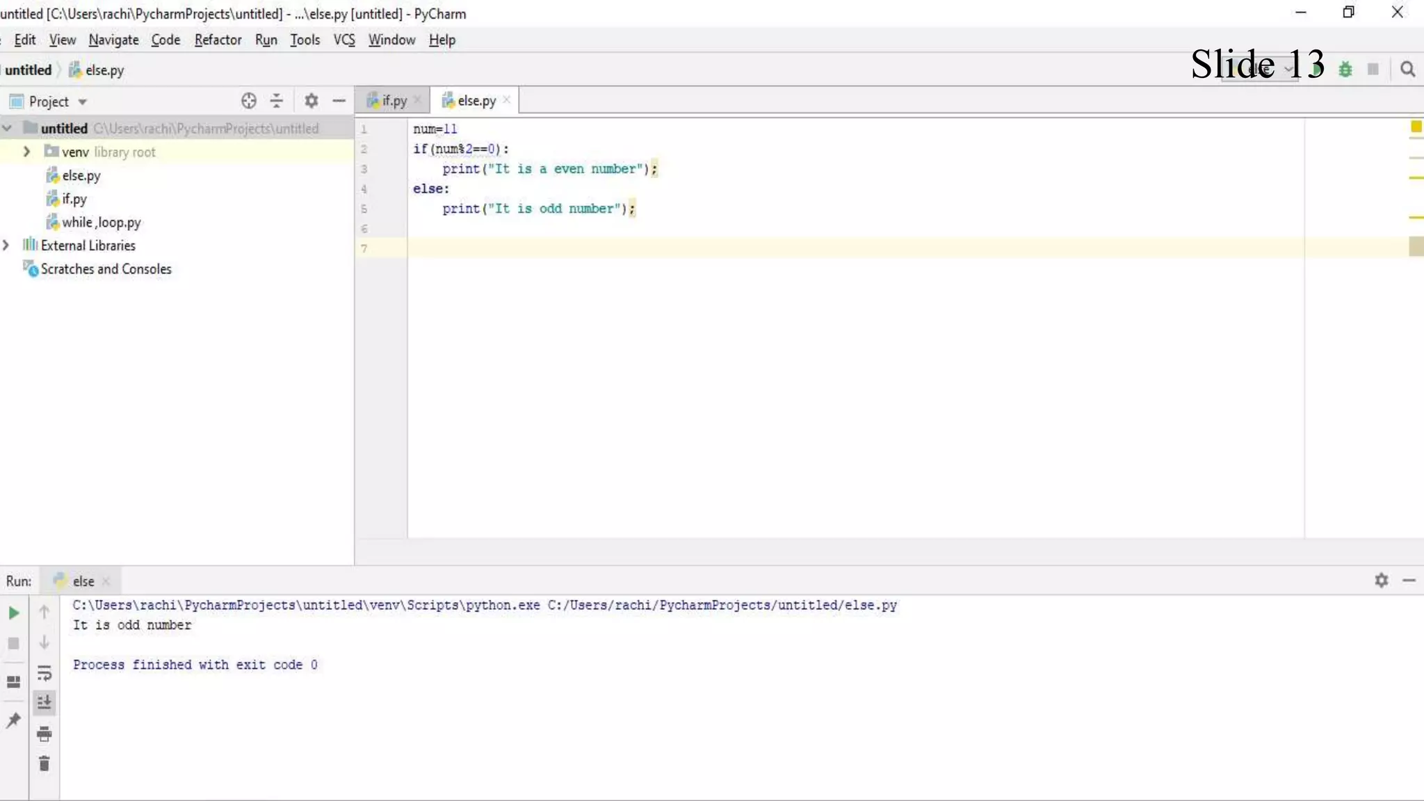
Task: Expand External Libraries node
Action: click(6, 245)
